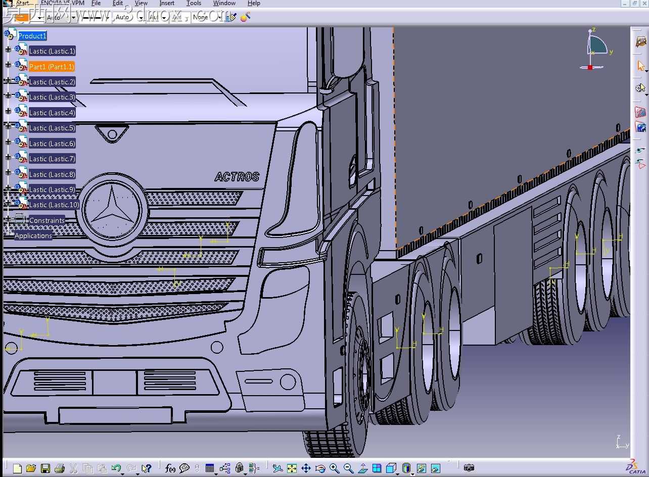Click the Fit All In icon
Viewport: 649px width, 477px height.
click(x=292, y=468)
